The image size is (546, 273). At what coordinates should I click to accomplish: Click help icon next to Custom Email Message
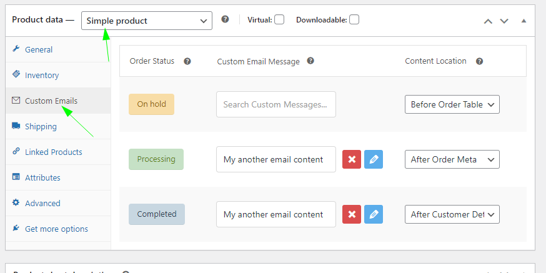point(310,61)
